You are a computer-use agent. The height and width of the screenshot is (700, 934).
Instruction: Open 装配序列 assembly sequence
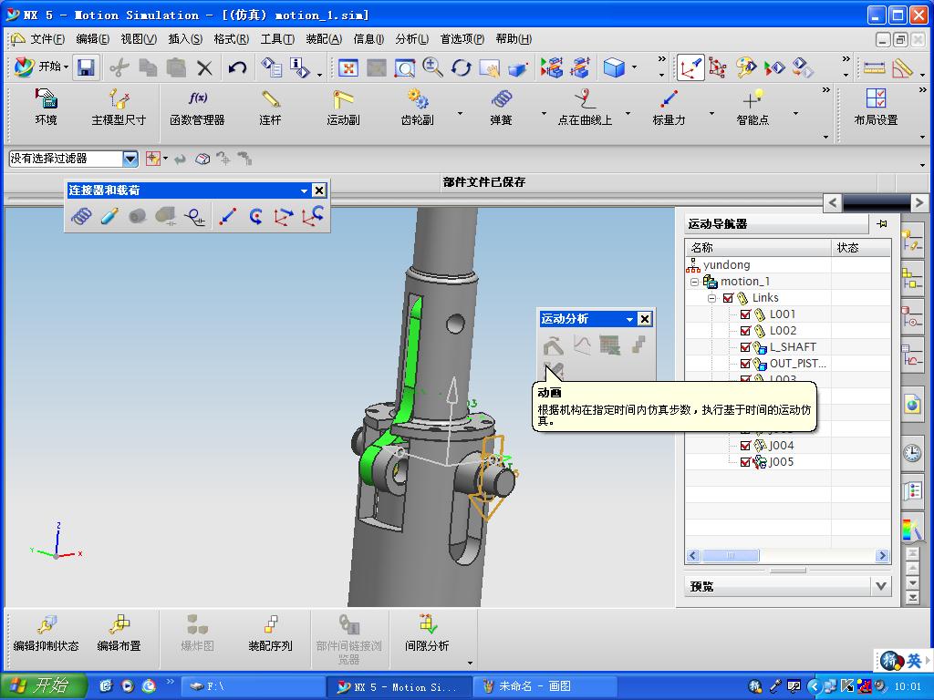click(270, 634)
